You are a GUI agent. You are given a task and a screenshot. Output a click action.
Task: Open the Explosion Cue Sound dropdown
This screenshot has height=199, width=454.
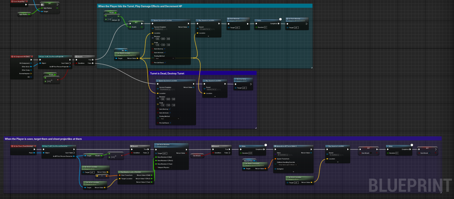(211, 89)
